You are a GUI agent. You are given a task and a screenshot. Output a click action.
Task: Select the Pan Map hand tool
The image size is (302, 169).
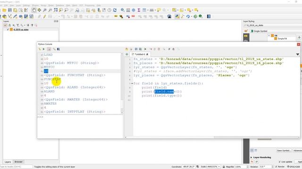(34, 10)
